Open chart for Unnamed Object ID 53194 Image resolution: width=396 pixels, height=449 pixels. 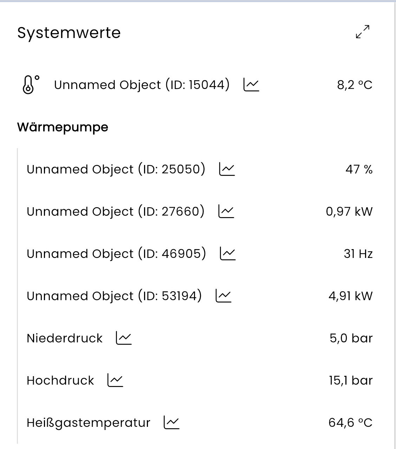pos(223,296)
